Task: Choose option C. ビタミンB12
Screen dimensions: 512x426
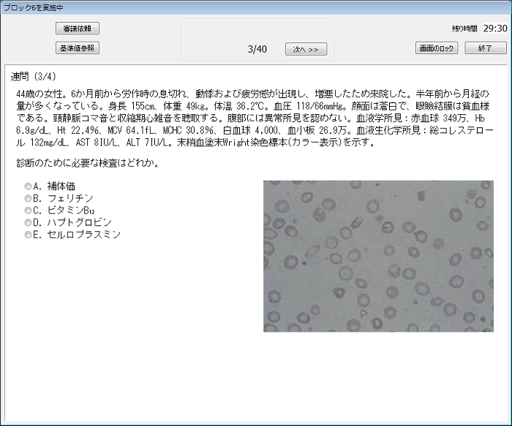Action: point(60,210)
